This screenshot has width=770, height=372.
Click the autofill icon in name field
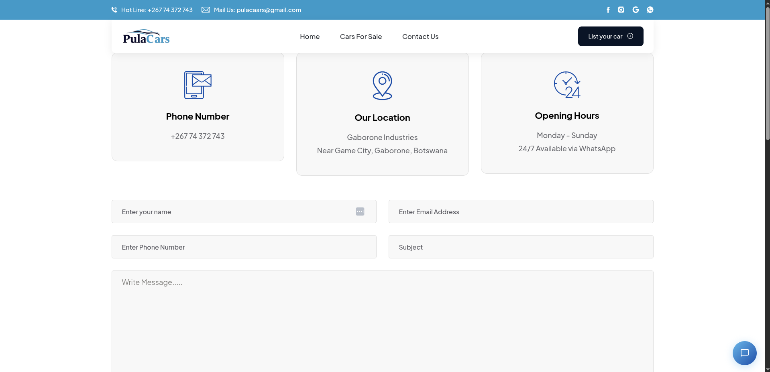360,211
